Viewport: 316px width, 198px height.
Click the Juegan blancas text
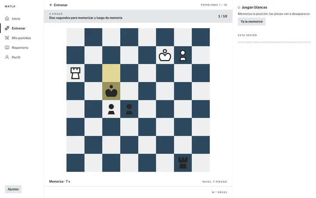[x=254, y=7]
